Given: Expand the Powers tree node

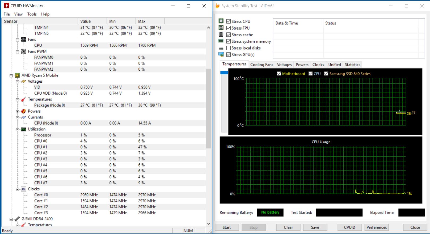Looking at the screenshot, I should tap(18, 112).
